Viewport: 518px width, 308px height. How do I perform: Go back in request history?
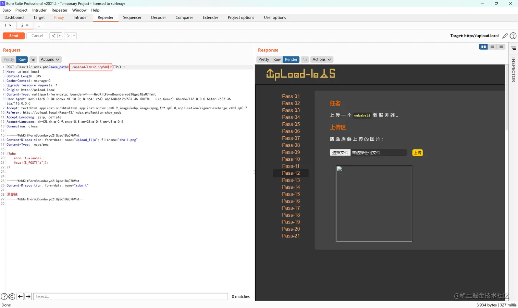pyautogui.click(x=53, y=36)
